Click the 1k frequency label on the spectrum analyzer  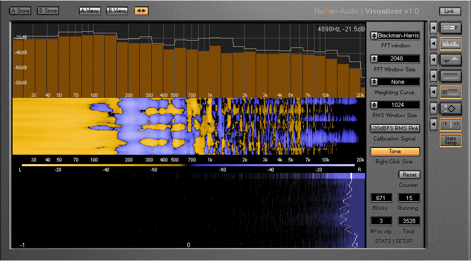pyautogui.click(x=210, y=95)
